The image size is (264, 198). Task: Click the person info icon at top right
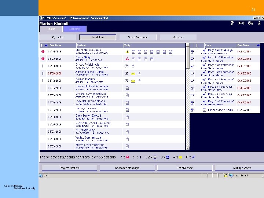pyautogui.click(x=260, y=23)
